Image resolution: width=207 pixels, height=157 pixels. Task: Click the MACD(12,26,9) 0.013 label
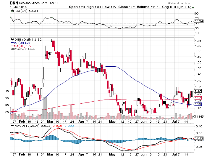coord(32,126)
